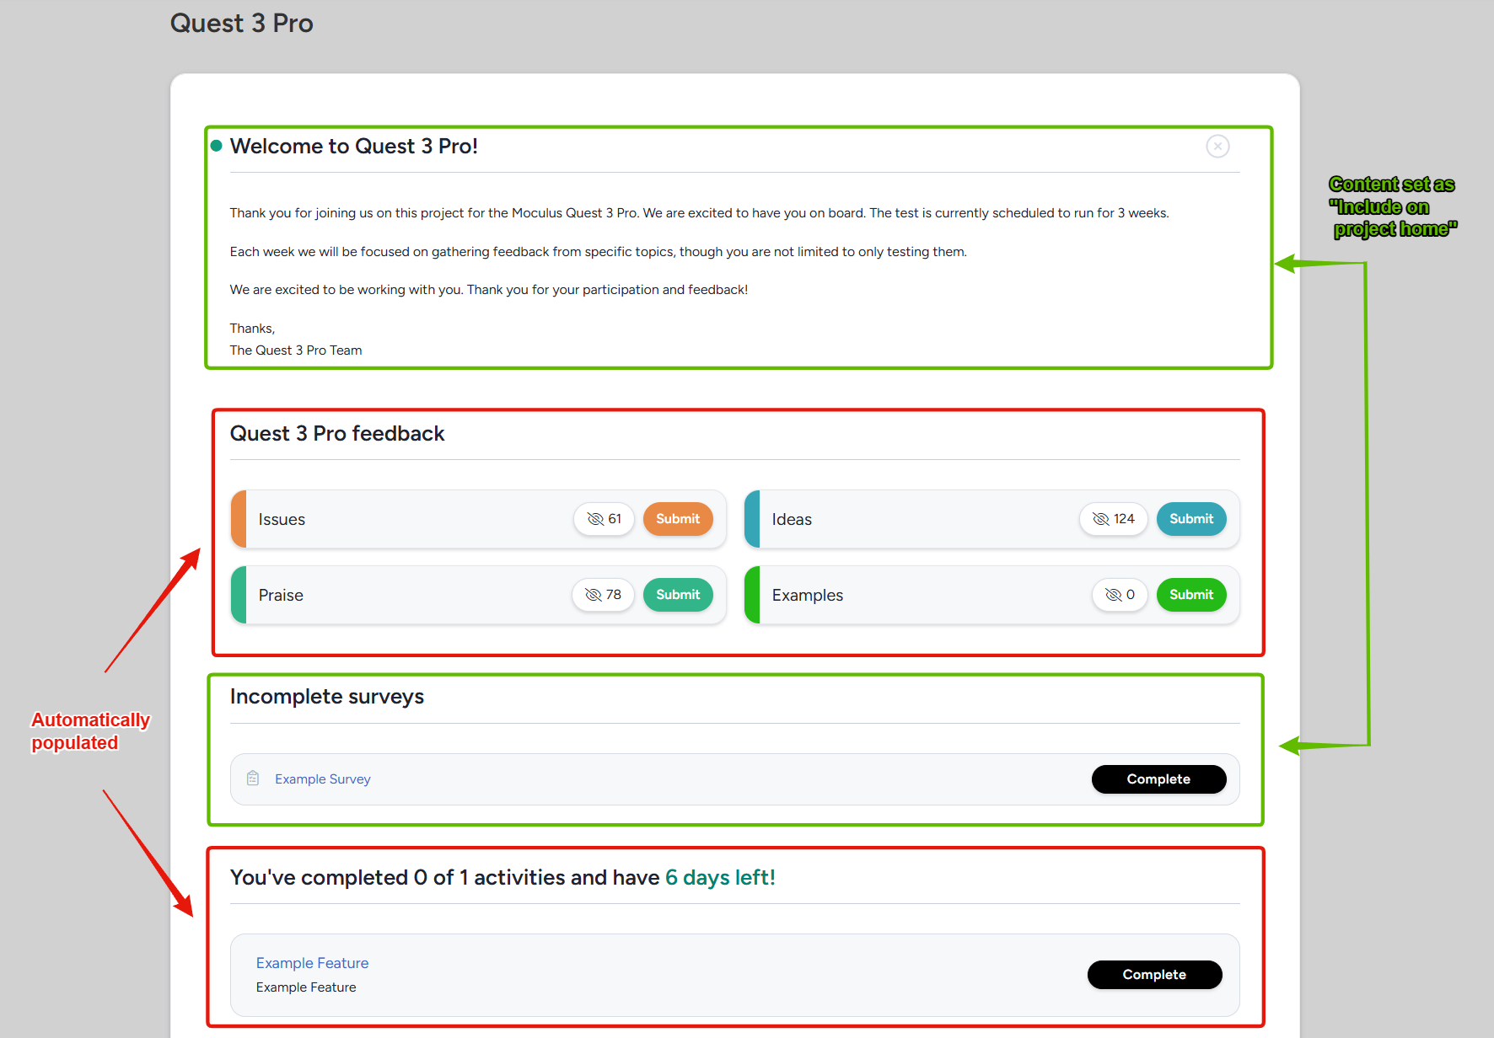Complete the Example Feature activity

click(1154, 975)
